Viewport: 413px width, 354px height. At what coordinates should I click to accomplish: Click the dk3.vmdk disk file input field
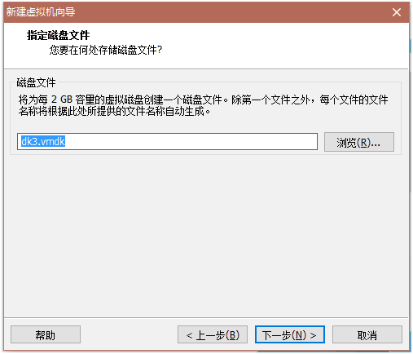167,141
